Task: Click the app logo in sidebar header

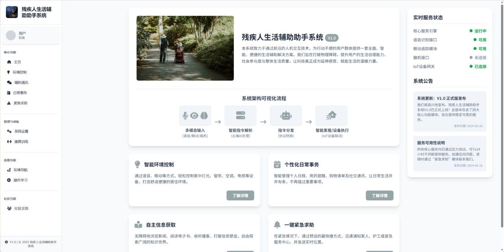Action: (12, 12)
